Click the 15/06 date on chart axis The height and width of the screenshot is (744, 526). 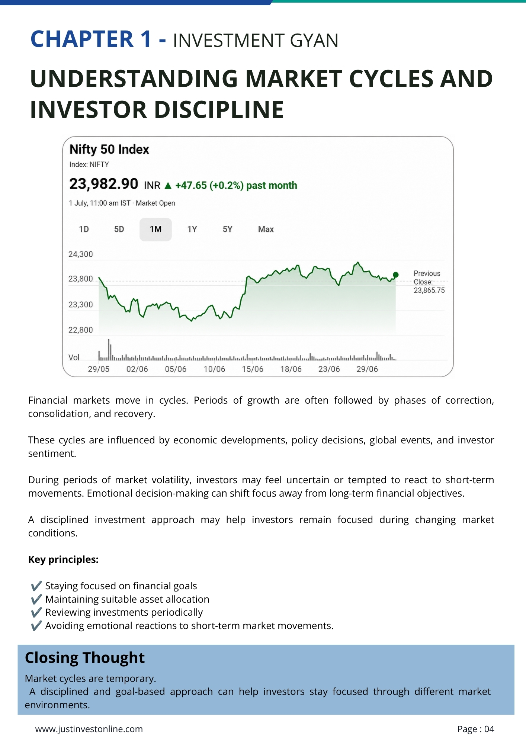(253, 369)
